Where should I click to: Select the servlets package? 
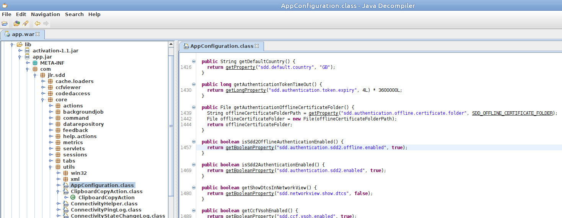coord(74,148)
